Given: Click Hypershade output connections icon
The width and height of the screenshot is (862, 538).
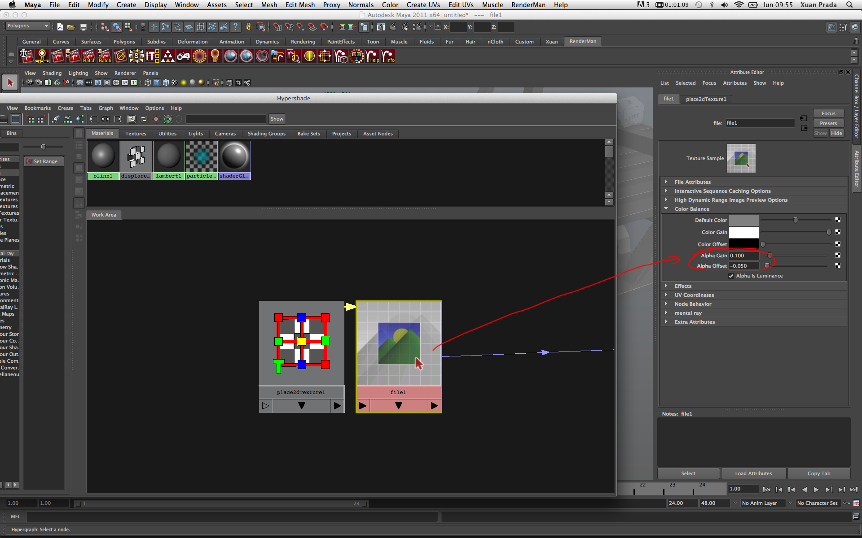Looking at the screenshot, I should pyautogui.click(x=118, y=119).
